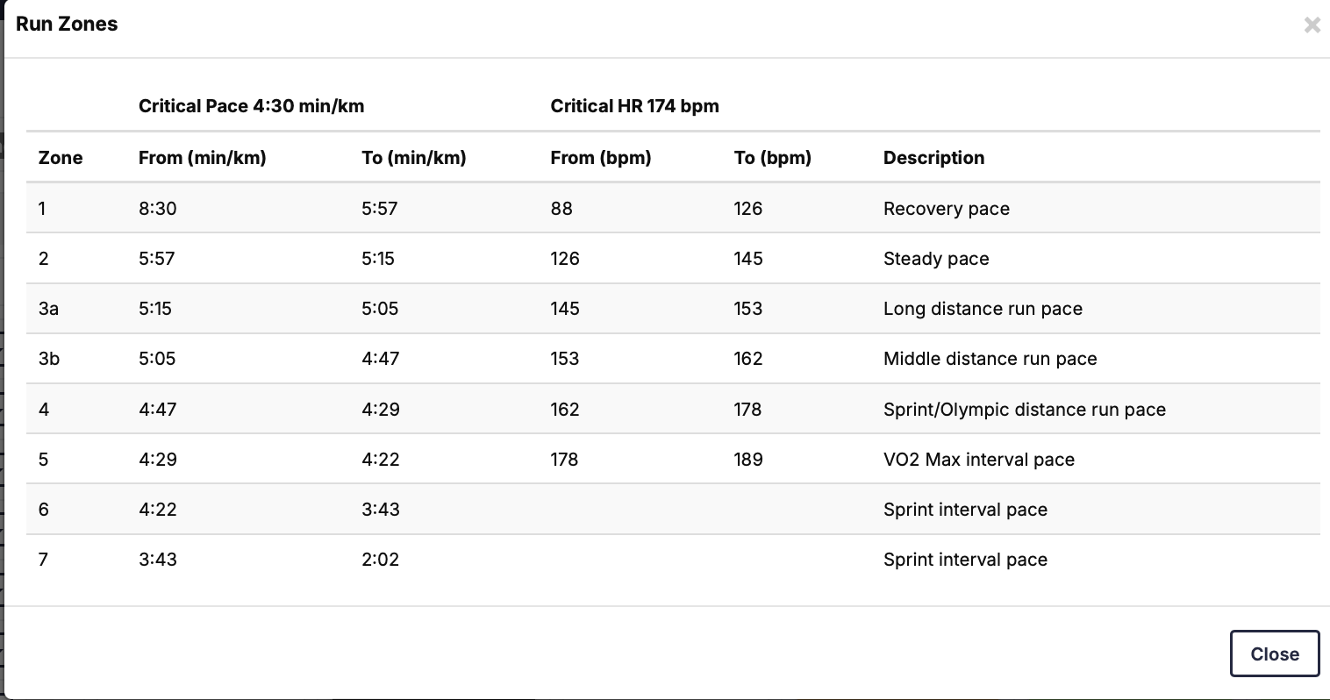1330x700 pixels.
Task: Click the Zone column header
Action: pyautogui.click(x=61, y=158)
